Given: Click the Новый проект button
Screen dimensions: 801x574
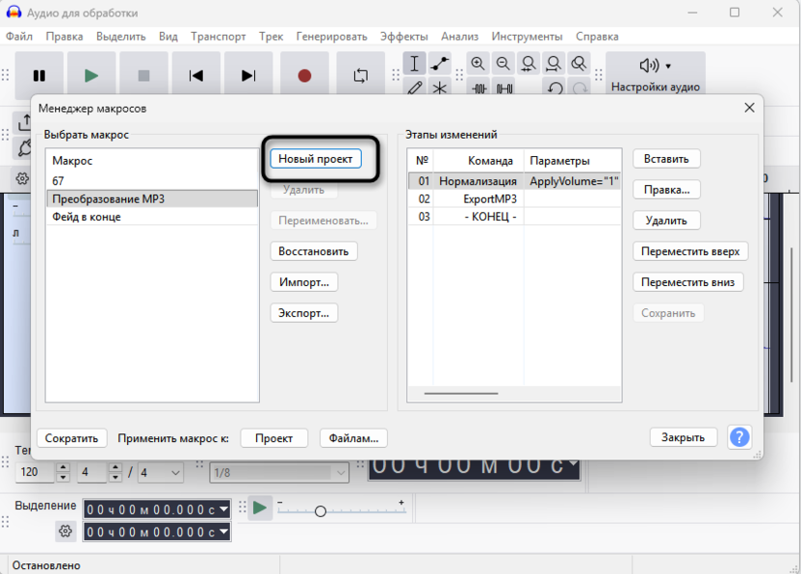Looking at the screenshot, I should (x=316, y=159).
